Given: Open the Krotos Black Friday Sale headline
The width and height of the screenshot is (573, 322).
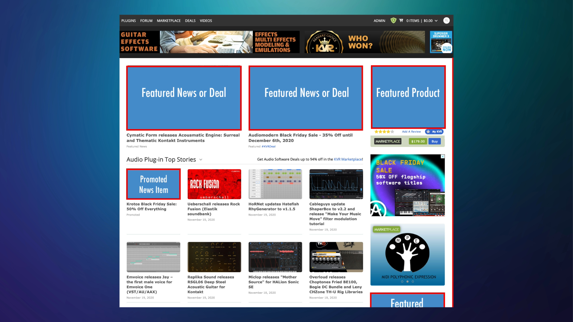Looking at the screenshot, I should pyautogui.click(x=152, y=206).
